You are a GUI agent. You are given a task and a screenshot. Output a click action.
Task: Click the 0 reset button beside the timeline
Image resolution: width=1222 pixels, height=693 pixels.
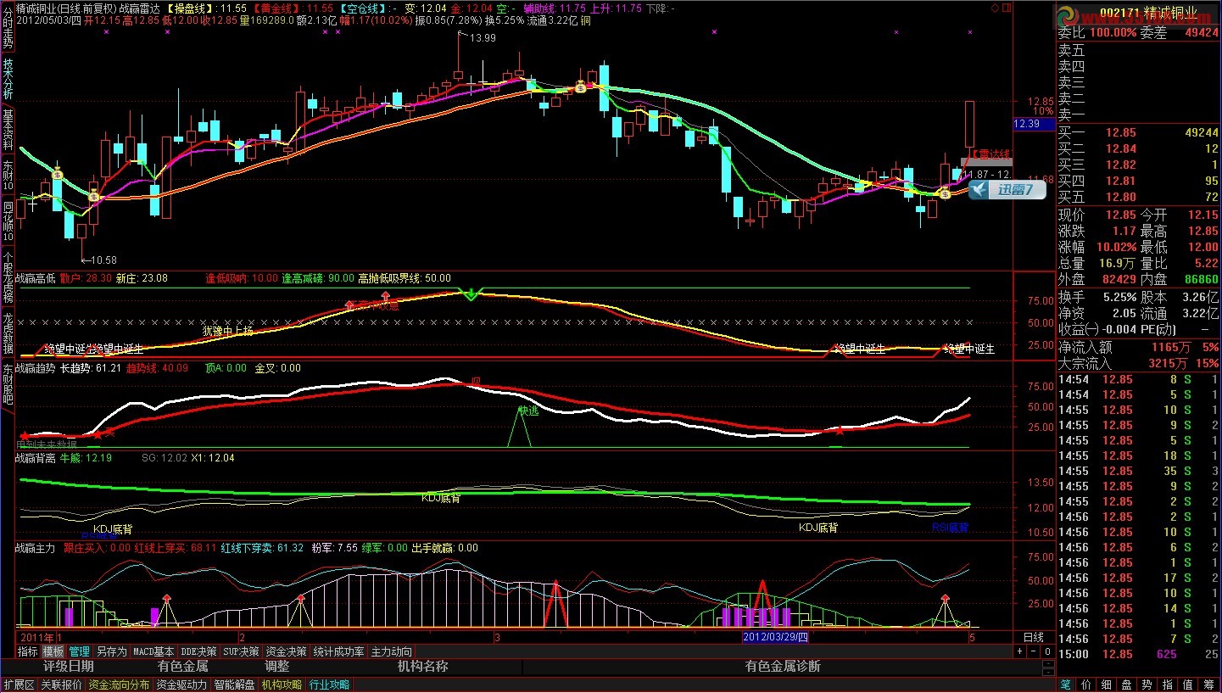point(1048,651)
